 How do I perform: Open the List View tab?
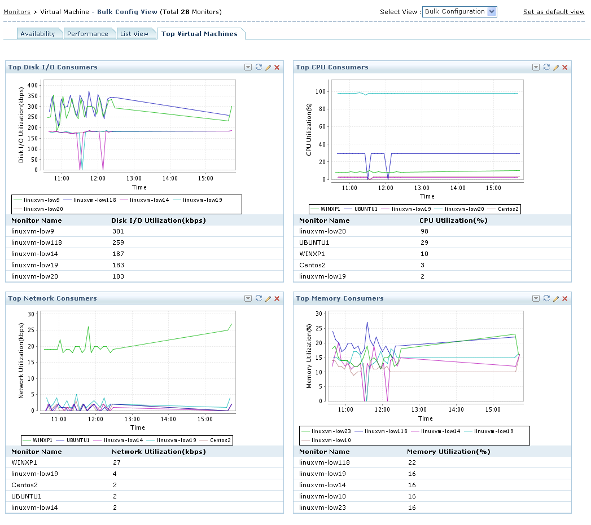[x=134, y=34]
